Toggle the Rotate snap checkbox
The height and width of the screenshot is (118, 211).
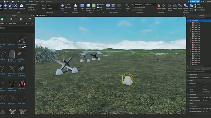tap(41, 6)
